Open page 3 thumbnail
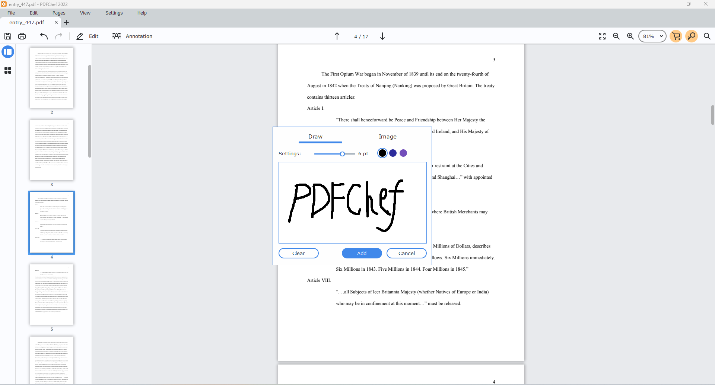The height and width of the screenshot is (385, 715). point(52,150)
